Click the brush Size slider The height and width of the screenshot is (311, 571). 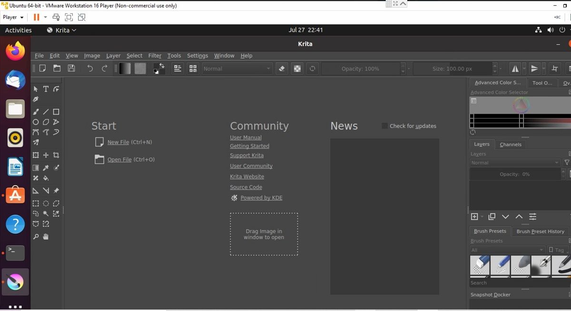(452, 68)
